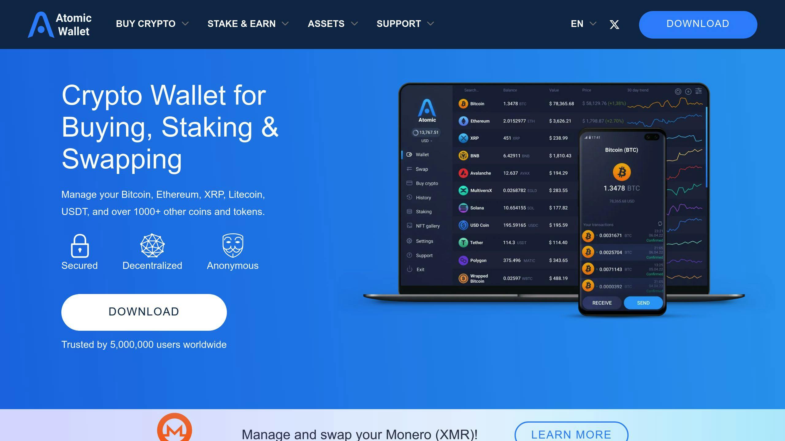785x441 pixels.
Task: Click the DOWNLOAD button in hero section
Action: click(x=144, y=312)
